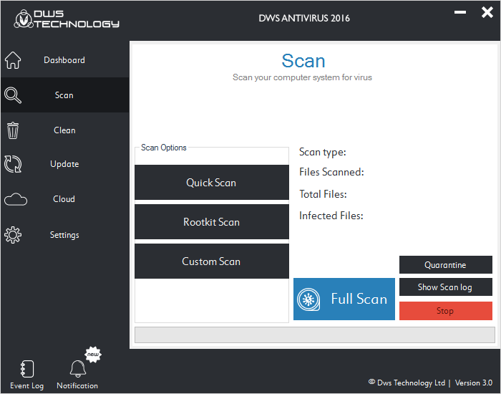
Task: Select the Scan menu label
Action: click(x=64, y=95)
